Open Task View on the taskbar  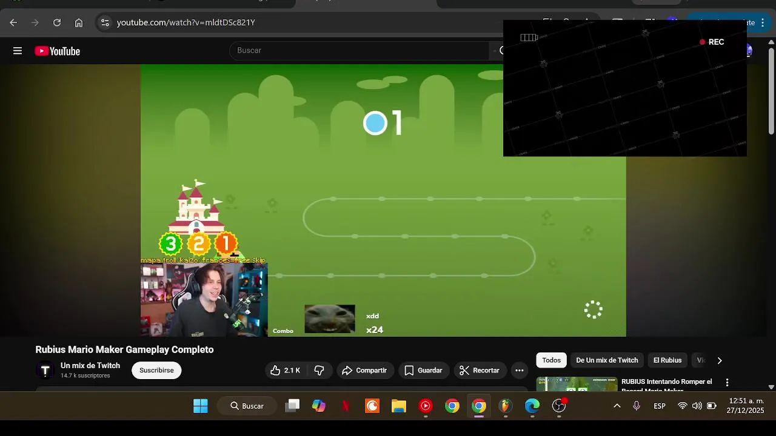point(293,406)
